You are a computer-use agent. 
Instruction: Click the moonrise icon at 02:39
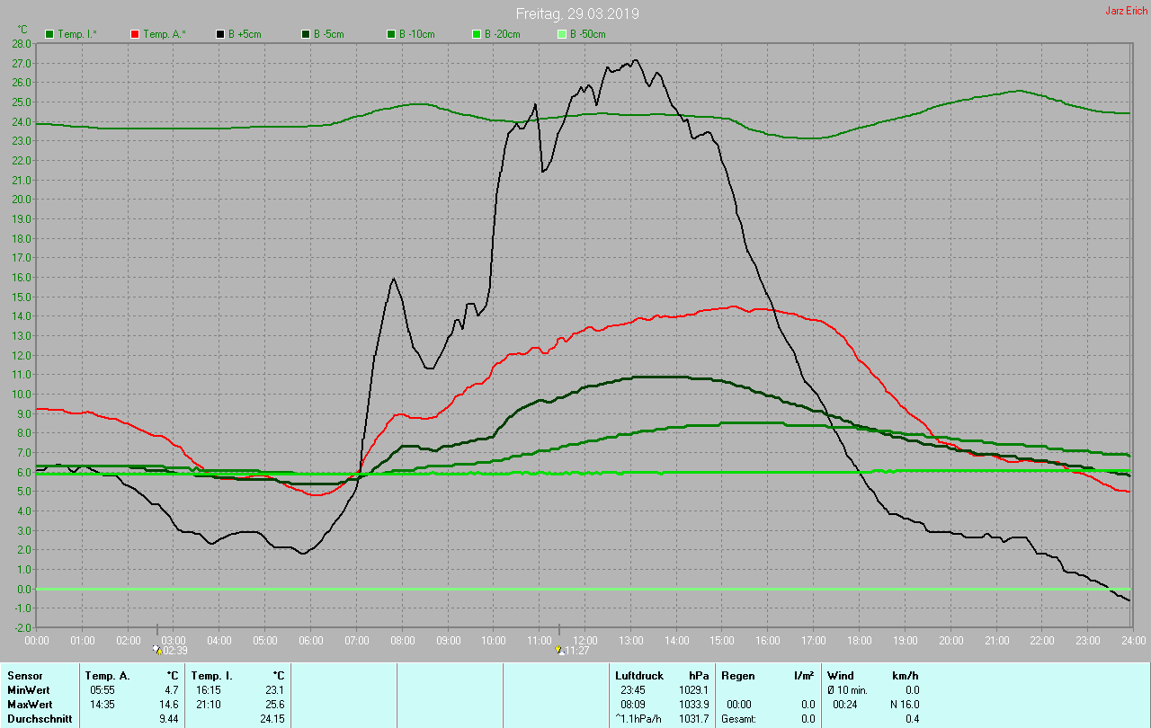pos(157,649)
